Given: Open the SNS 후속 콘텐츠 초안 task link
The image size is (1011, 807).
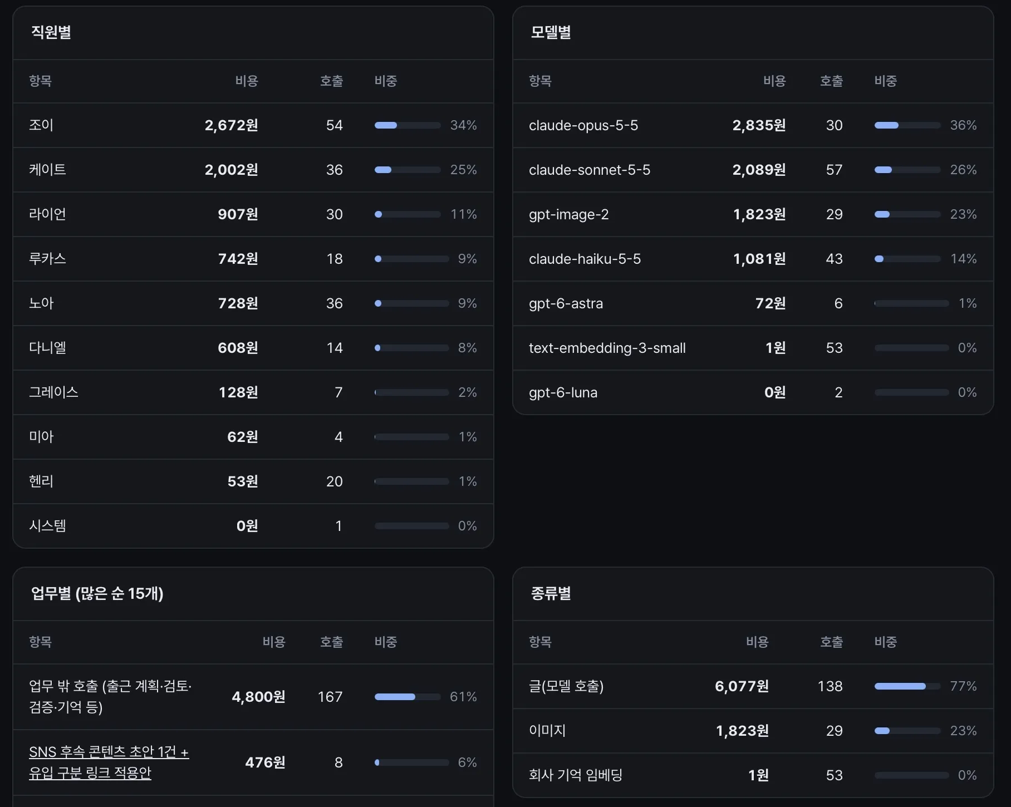Looking at the screenshot, I should 109,762.
